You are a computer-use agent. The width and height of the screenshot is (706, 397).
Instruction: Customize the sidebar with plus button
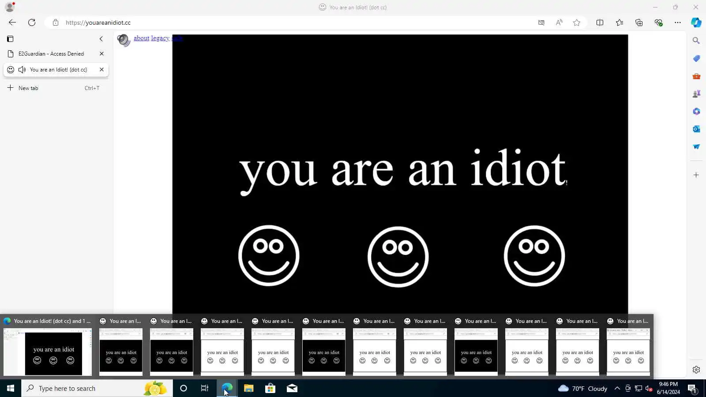click(696, 175)
